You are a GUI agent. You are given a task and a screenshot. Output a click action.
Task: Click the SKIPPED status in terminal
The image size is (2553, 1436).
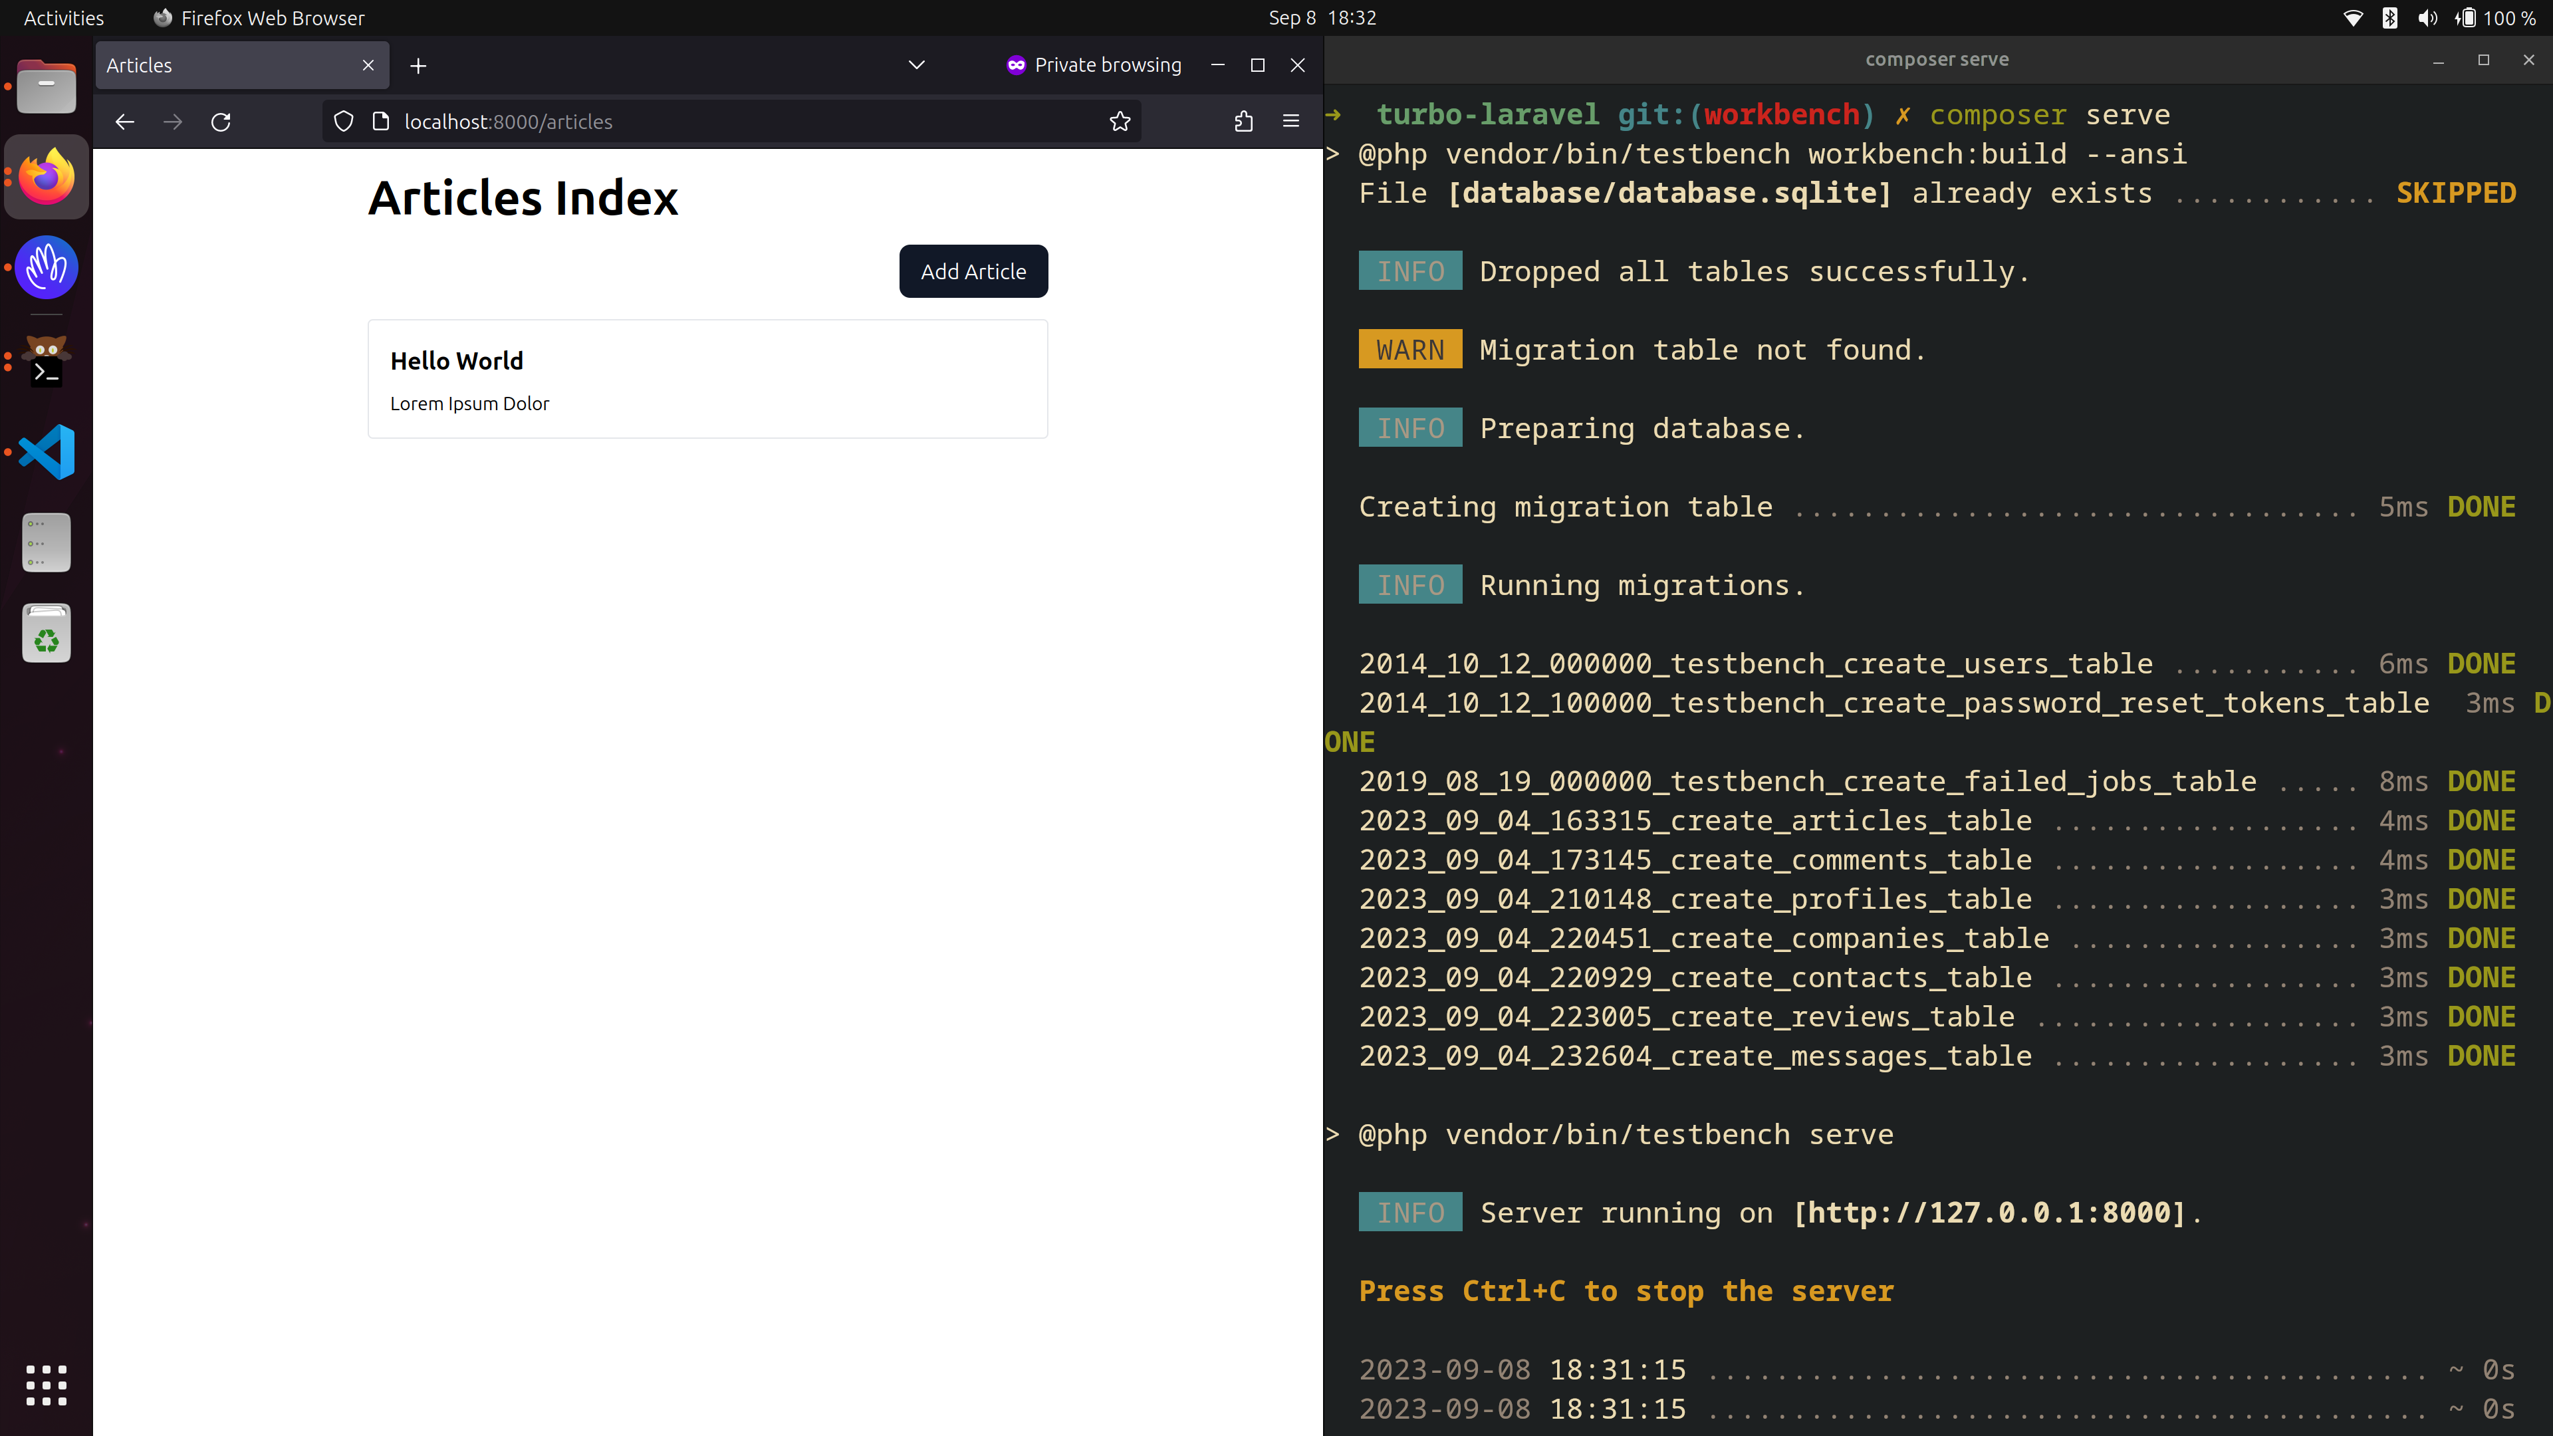pos(2456,193)
